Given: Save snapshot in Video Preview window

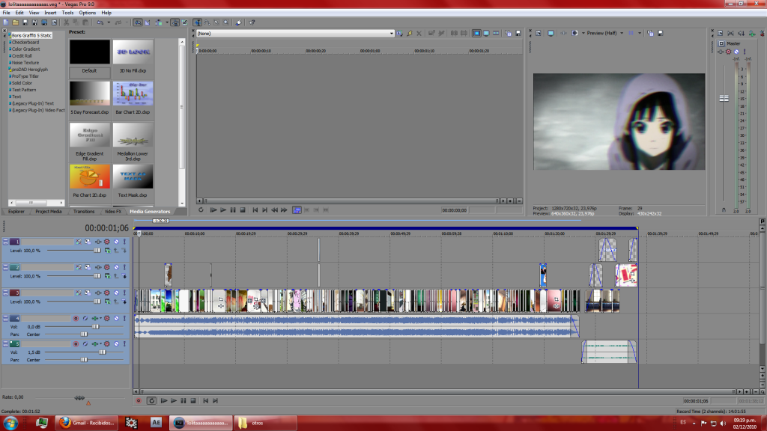Looking at the screenshot, I should tap(661, 33).
